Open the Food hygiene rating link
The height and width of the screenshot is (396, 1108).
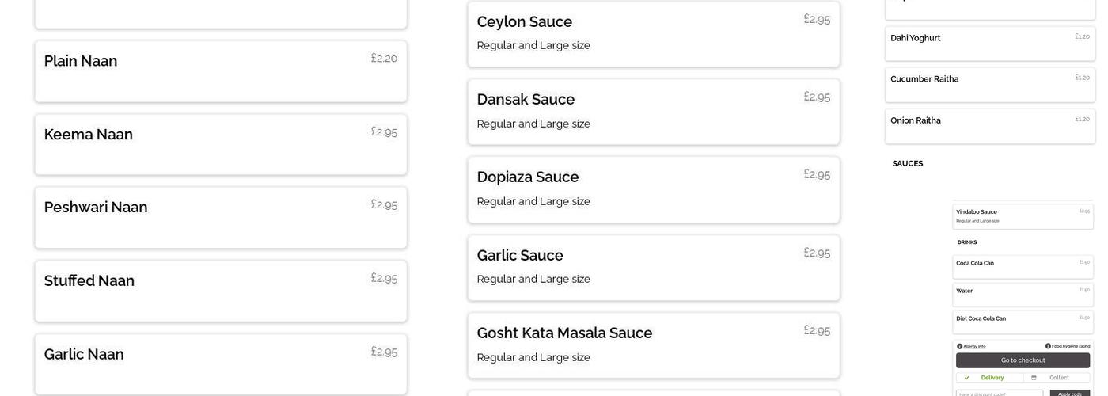[1071, 346]
